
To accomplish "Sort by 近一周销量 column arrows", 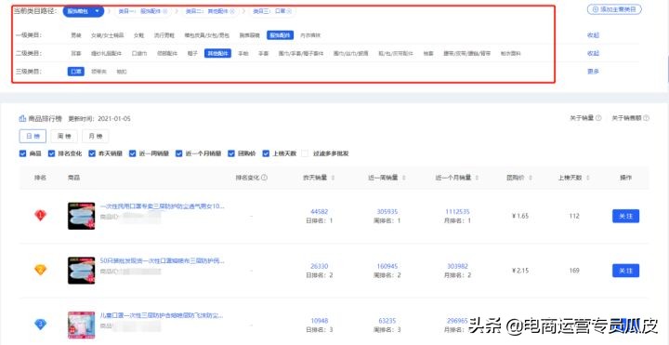I will (x=403, y=178).
